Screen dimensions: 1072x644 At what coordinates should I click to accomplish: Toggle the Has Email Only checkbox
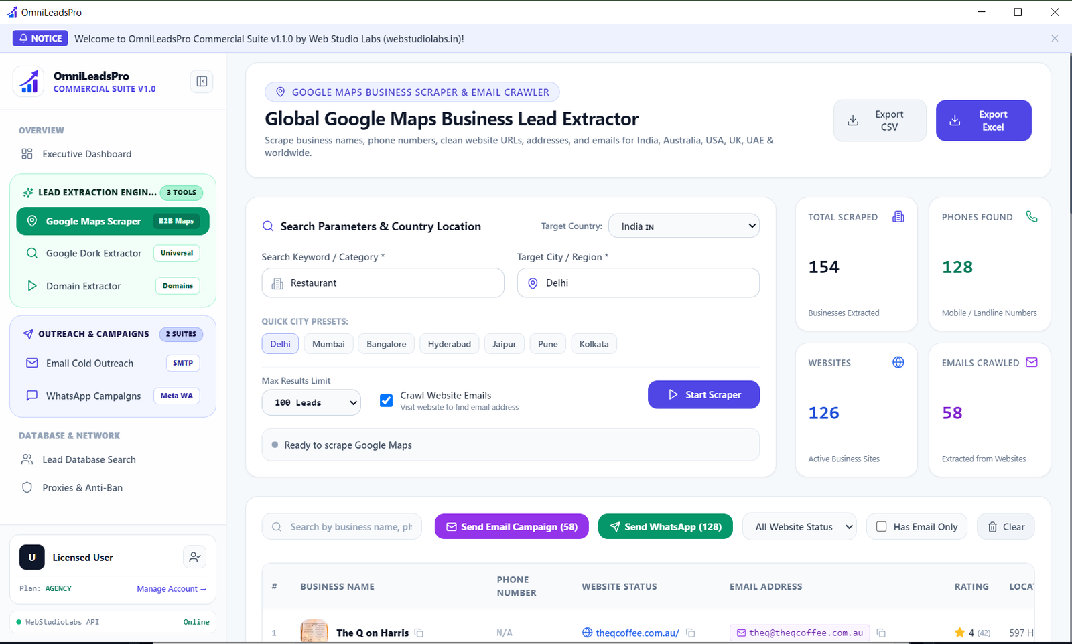coord(882,527)
